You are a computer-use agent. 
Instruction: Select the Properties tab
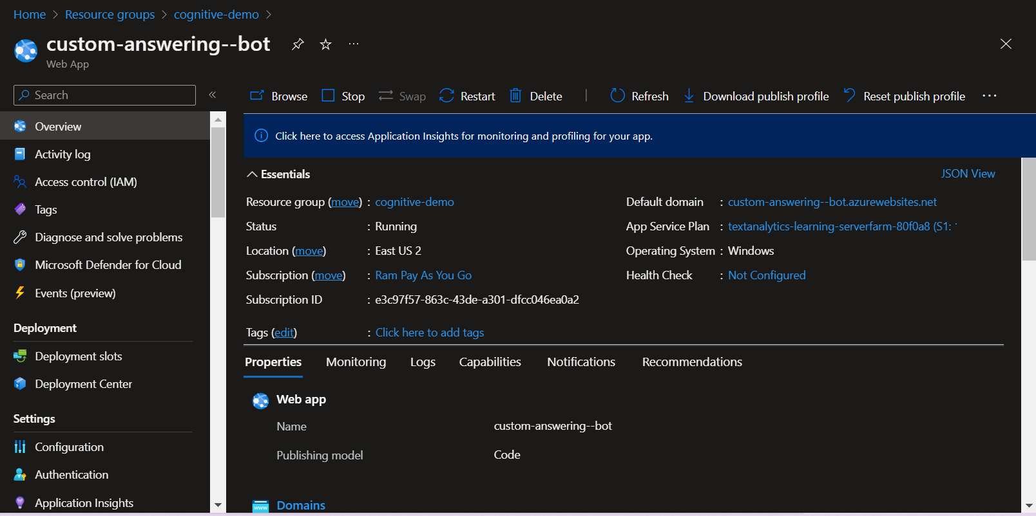coord(273,362)
